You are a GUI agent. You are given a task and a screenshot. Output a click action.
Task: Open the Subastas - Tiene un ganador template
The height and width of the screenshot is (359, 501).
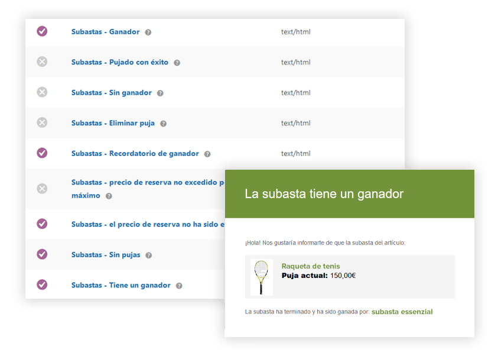tap(121, 285)
